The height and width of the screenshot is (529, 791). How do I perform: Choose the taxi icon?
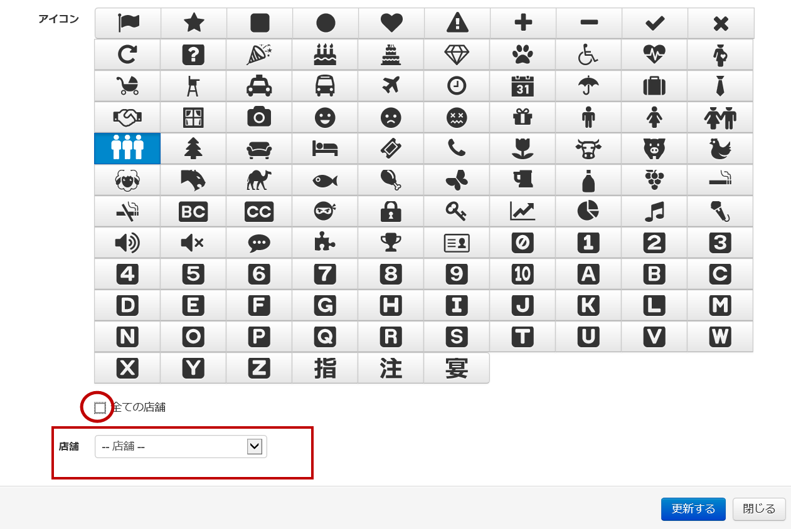click(259, 86)
